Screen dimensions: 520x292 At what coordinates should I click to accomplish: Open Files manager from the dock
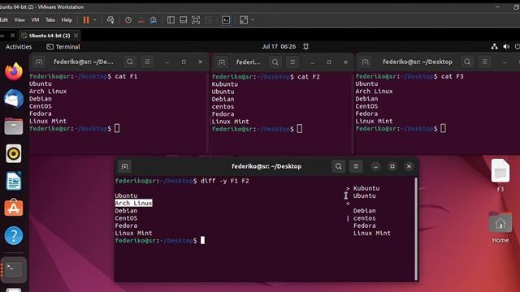tap(14, 127)
